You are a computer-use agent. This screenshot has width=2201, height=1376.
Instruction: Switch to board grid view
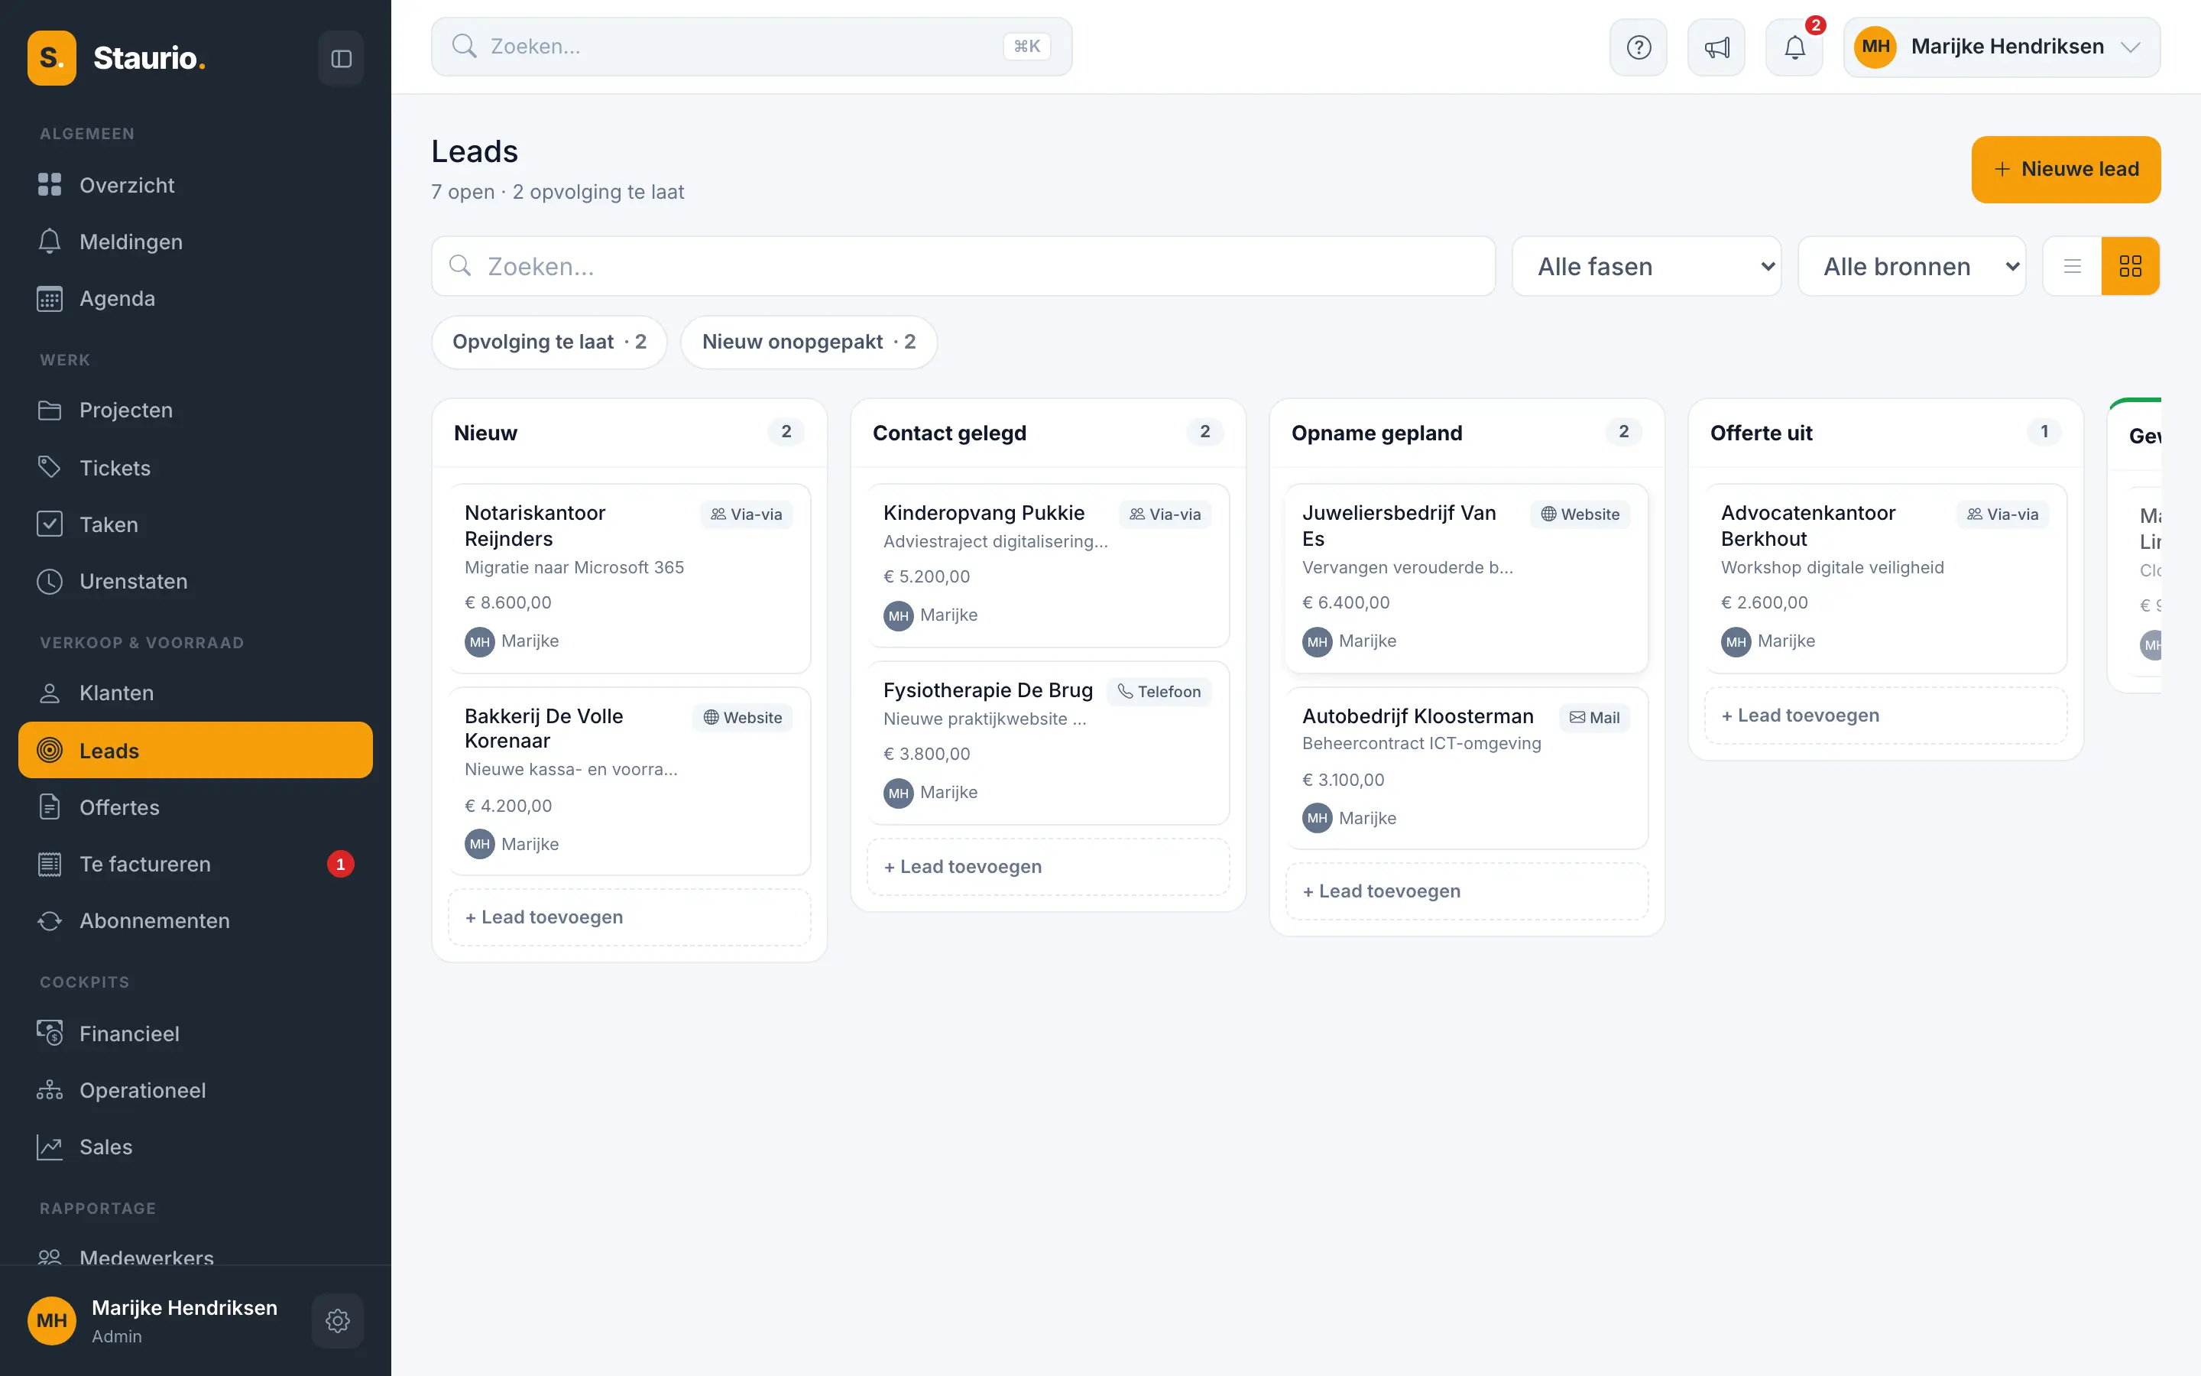tap(2130, 267)
